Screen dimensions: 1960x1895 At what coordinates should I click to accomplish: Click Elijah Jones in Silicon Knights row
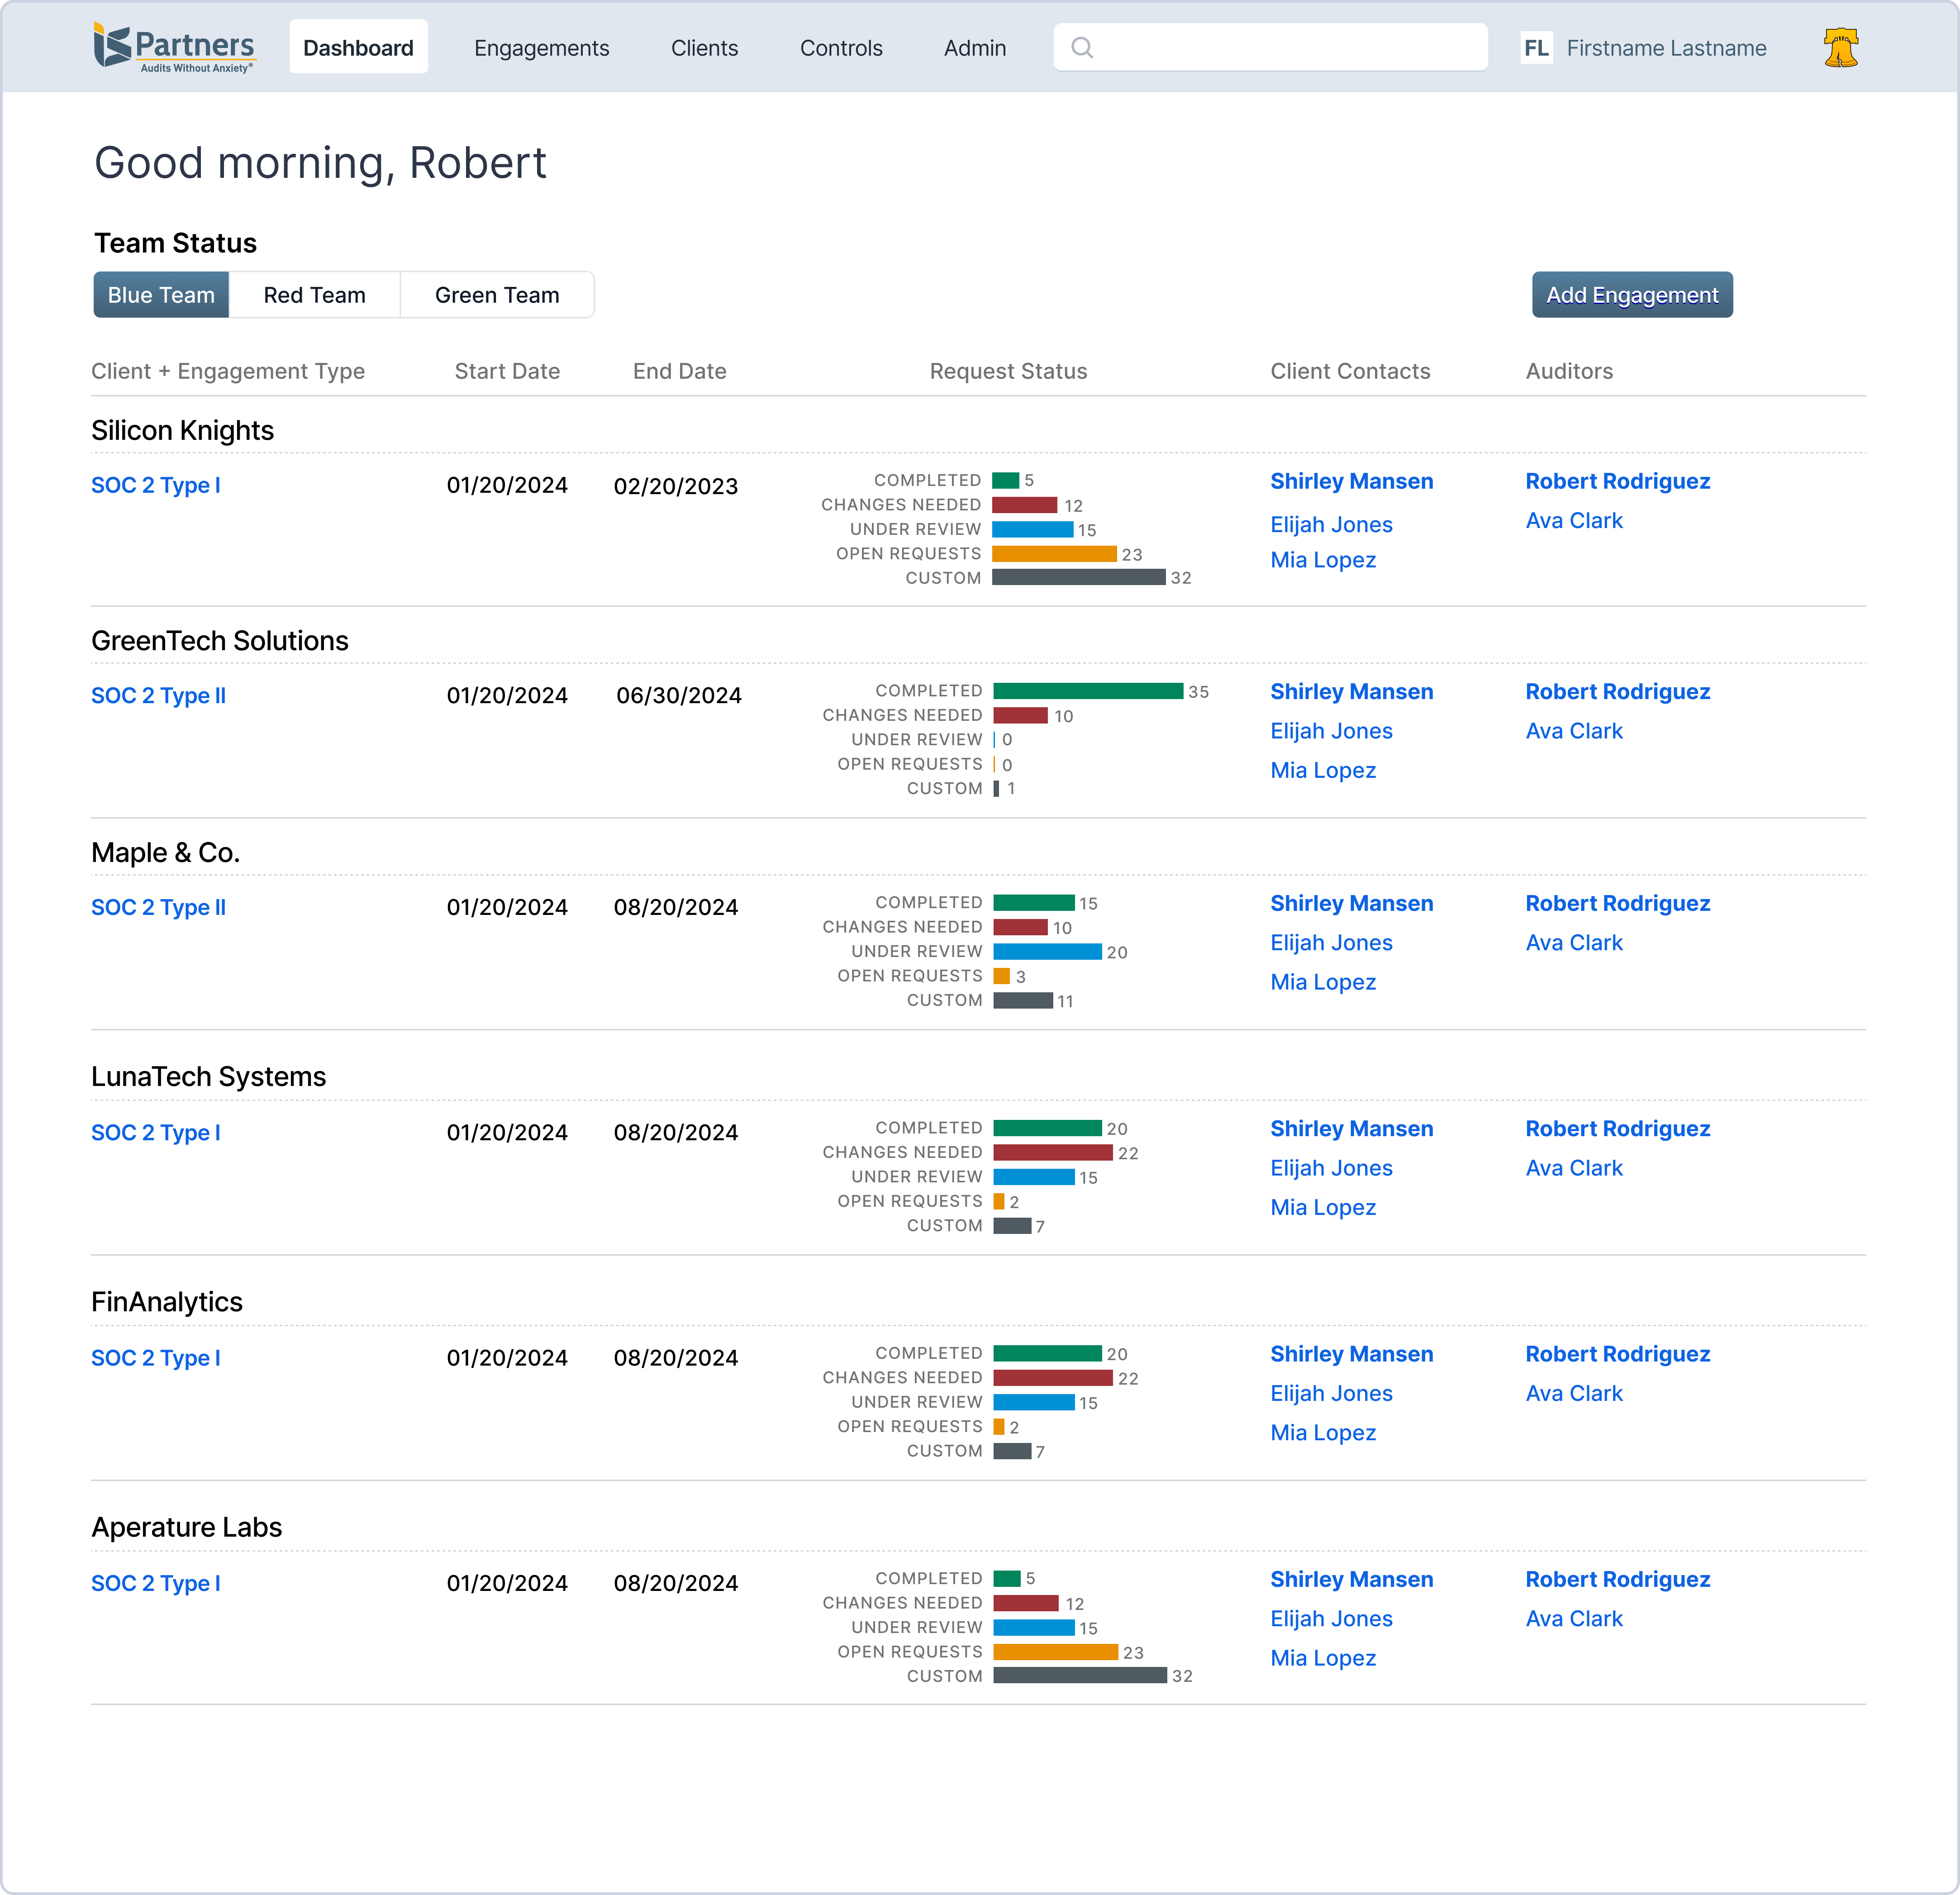click(x=1331, y=525)
